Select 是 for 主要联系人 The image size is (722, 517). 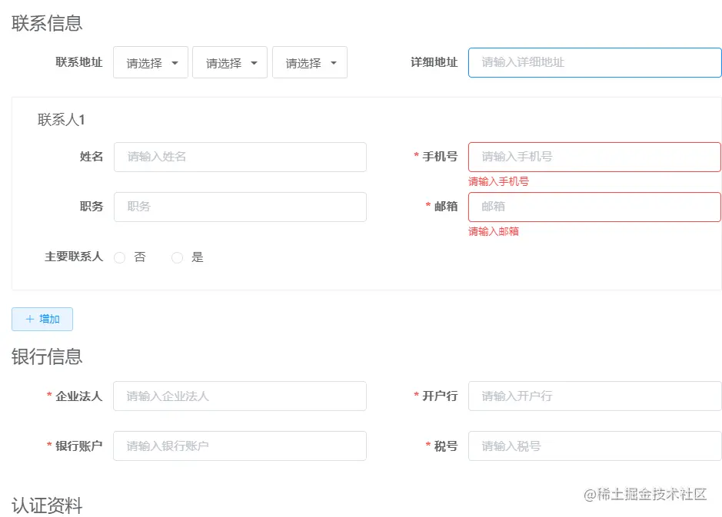click(x=178, y=258)
